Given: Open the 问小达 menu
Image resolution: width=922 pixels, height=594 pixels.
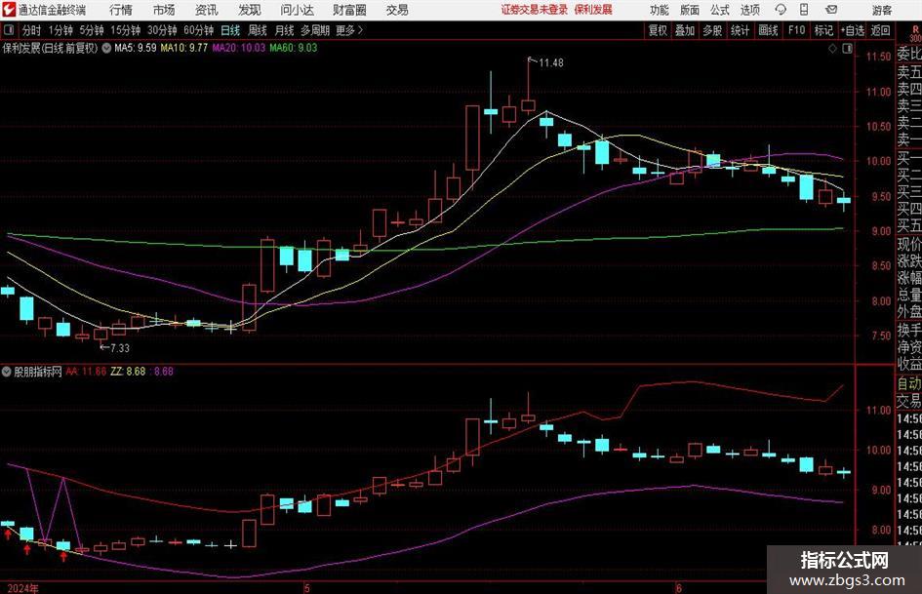Looking at the screenshot, I should [x=297, y=10].
